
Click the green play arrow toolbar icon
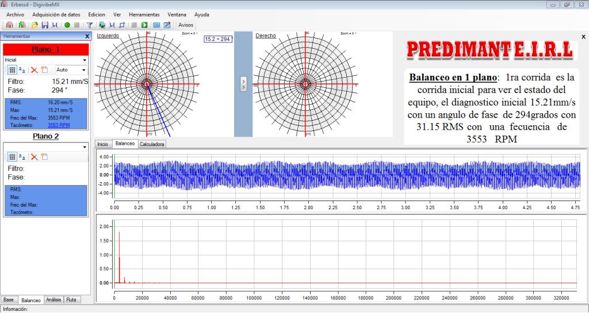click(144, 25)
